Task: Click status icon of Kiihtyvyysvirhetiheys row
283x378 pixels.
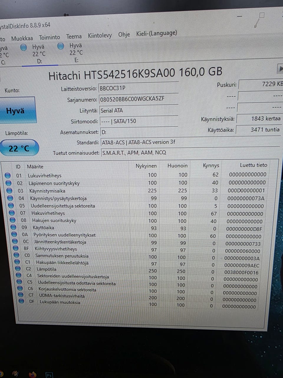Action: coord(16,248)
